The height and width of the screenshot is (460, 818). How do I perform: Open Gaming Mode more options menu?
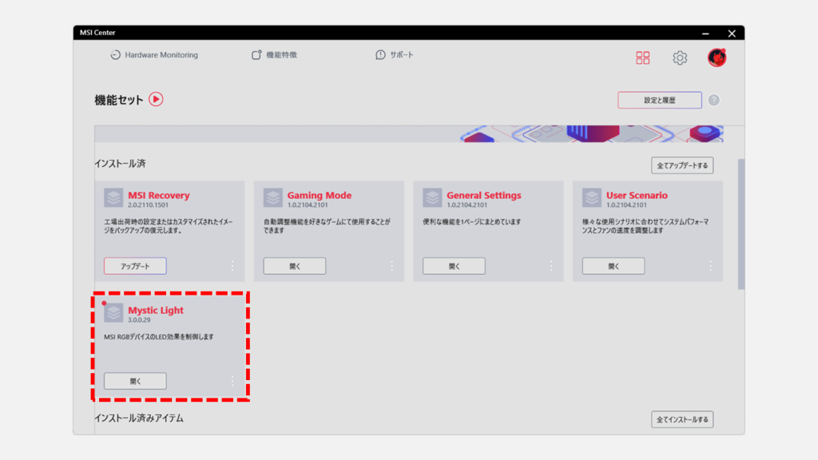pos(391,266)
